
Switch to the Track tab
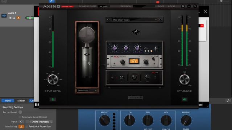coord(8,101)
